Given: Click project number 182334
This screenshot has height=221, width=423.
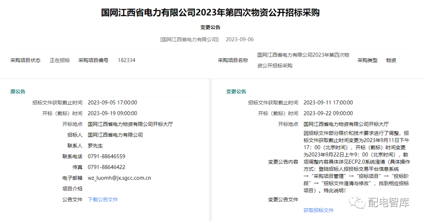Looking at the screenshot, I should click(127, 60).
